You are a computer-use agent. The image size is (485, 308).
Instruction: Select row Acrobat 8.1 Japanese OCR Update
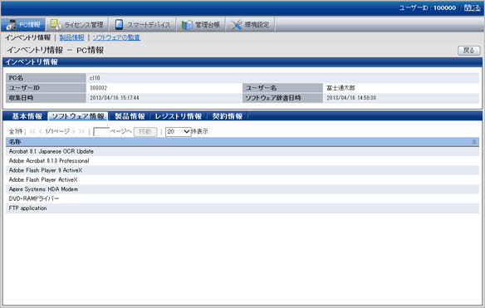point(242,152)
